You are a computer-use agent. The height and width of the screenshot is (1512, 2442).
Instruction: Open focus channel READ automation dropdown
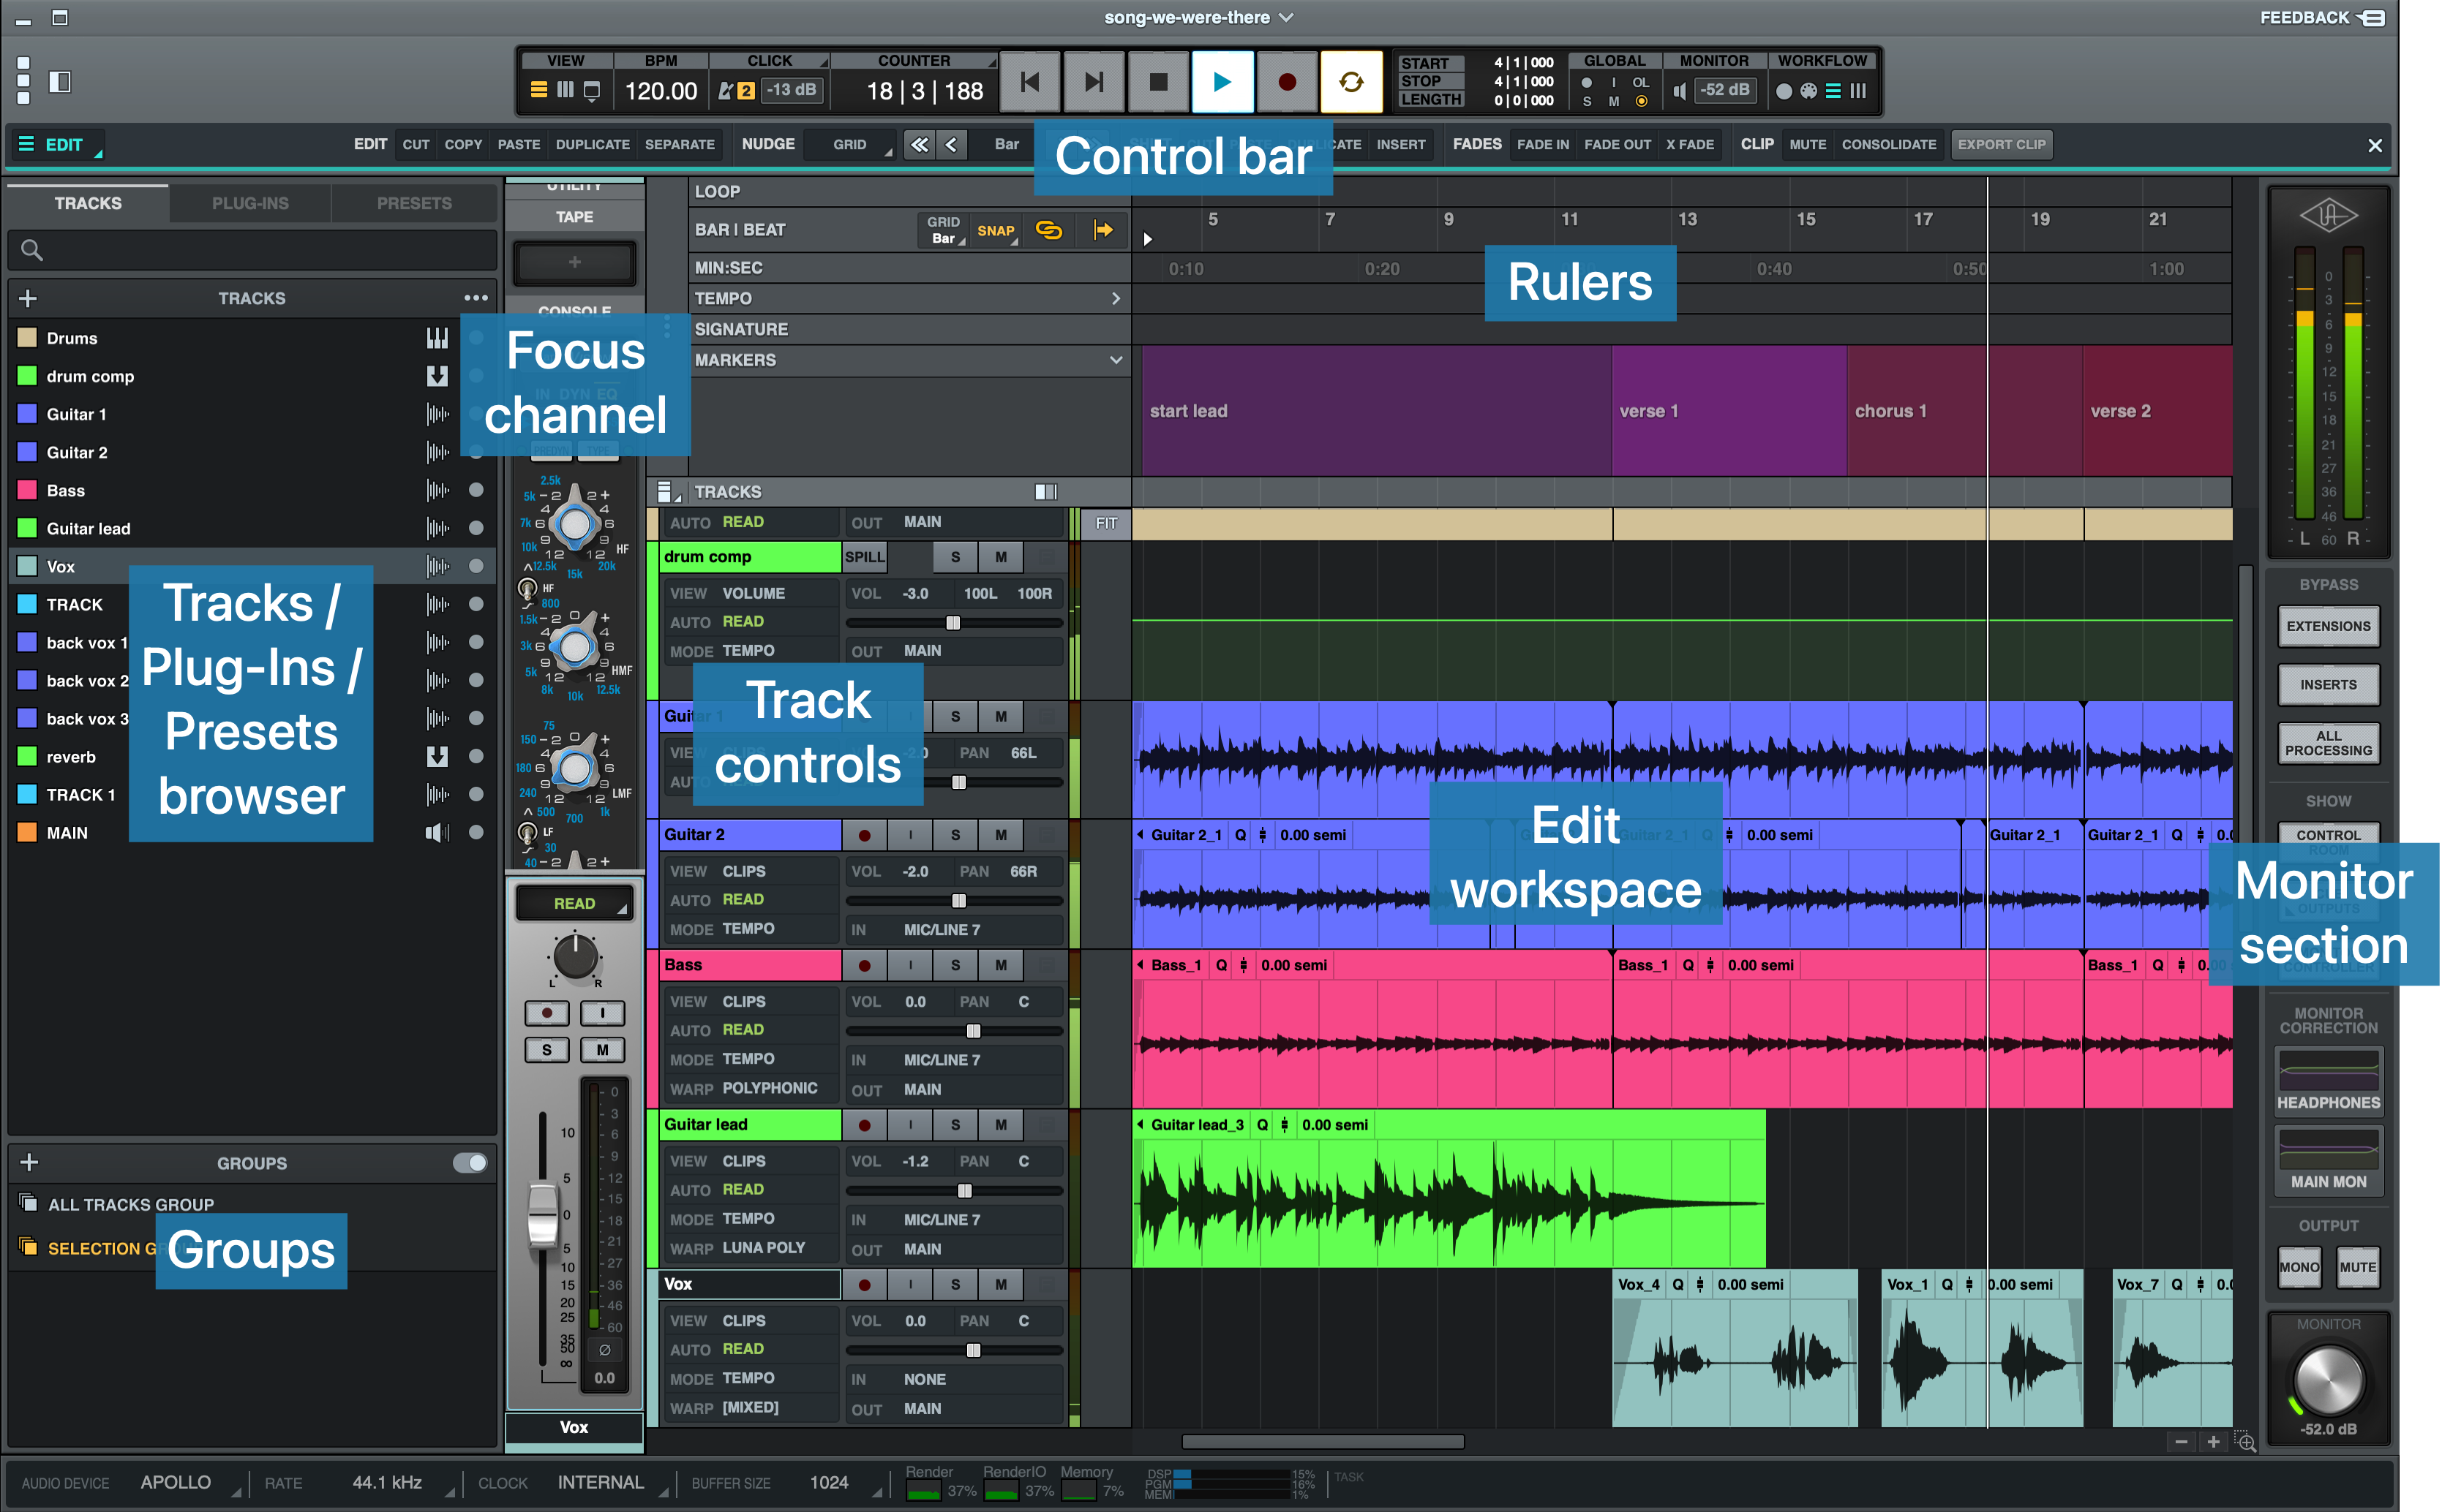(x=574, y=903)
